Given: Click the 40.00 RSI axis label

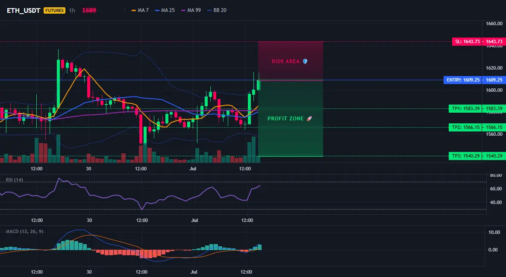Looking at the screenshot, I should [x=496, y=202].
